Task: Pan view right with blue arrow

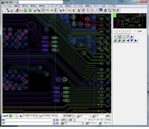Action: pos(136,41)
